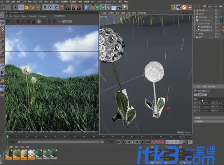The width and height of the screenshot is (224, 165).
Task: Open the purple deformer icon
Action: click(x=108, y=7)
